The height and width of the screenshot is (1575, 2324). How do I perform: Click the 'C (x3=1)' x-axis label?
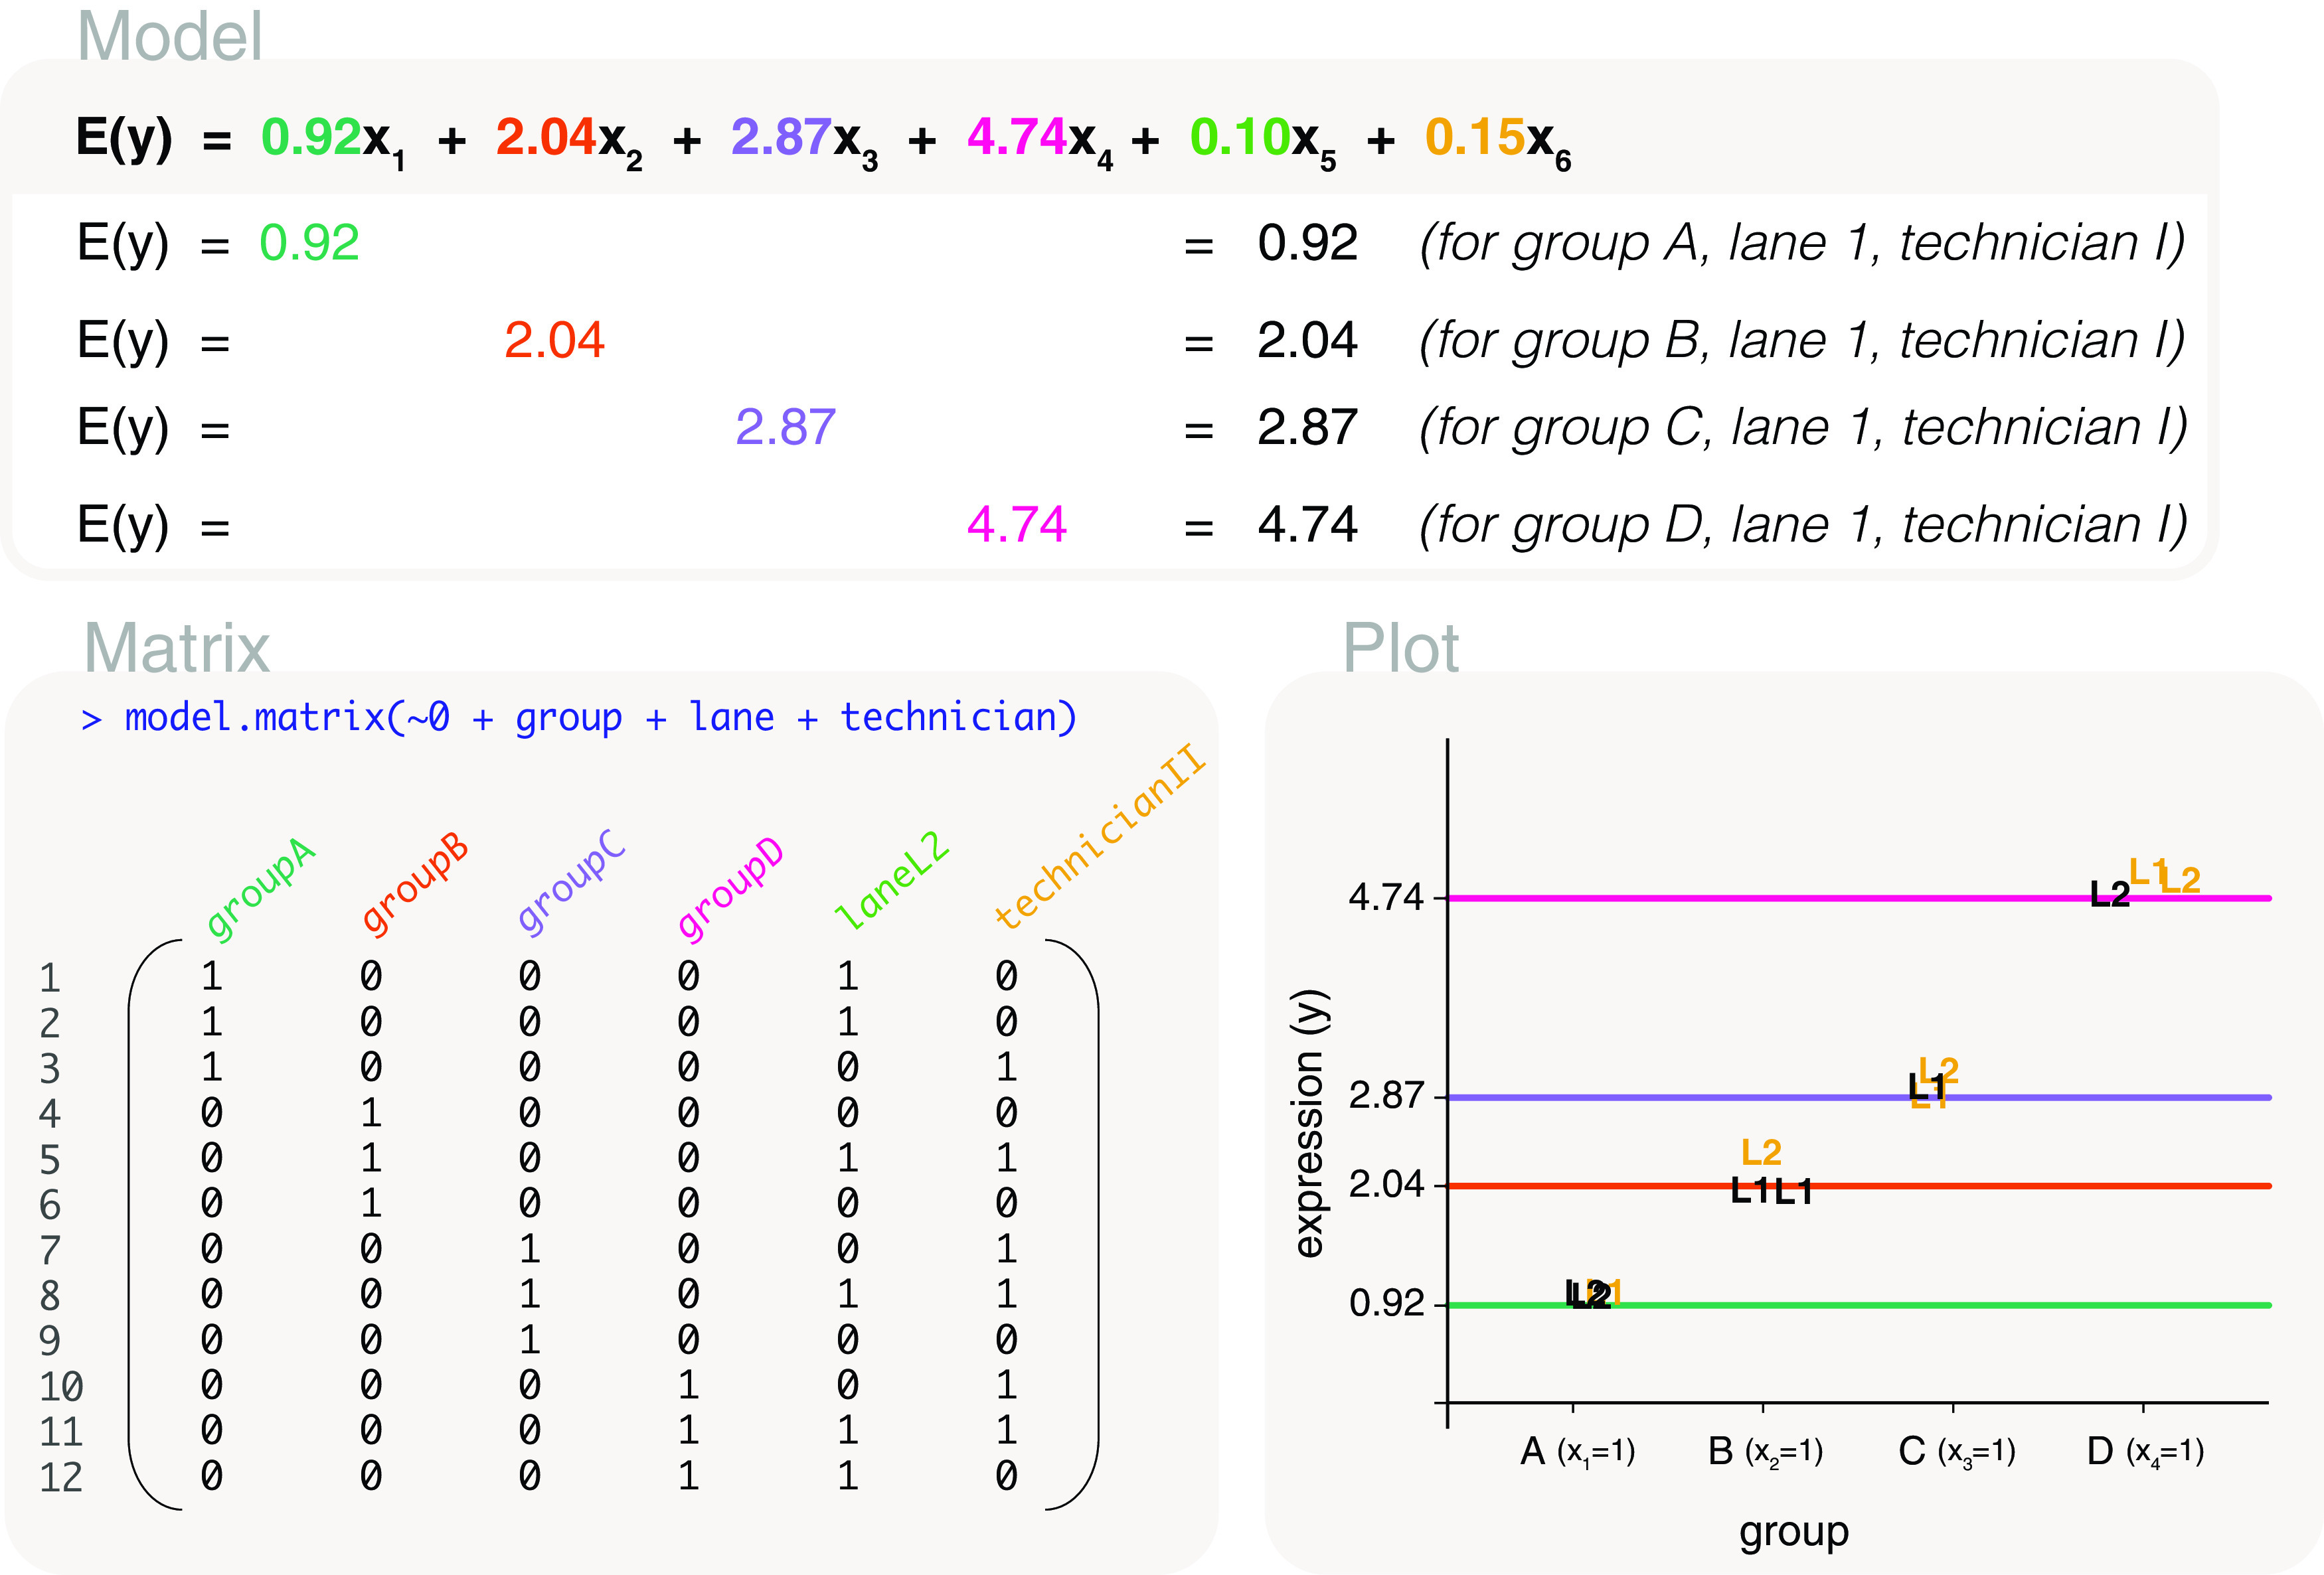pyautogui.click(x=1957, y=1451)
